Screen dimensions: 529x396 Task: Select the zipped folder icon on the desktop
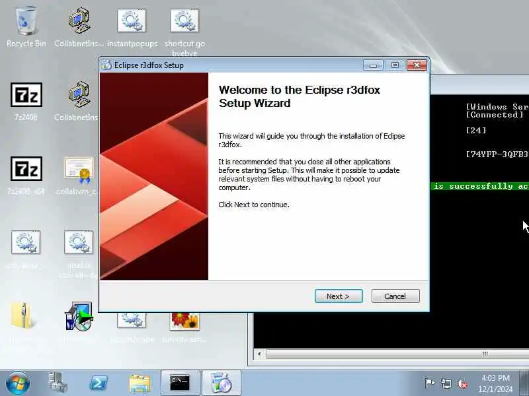click(22, 317)
